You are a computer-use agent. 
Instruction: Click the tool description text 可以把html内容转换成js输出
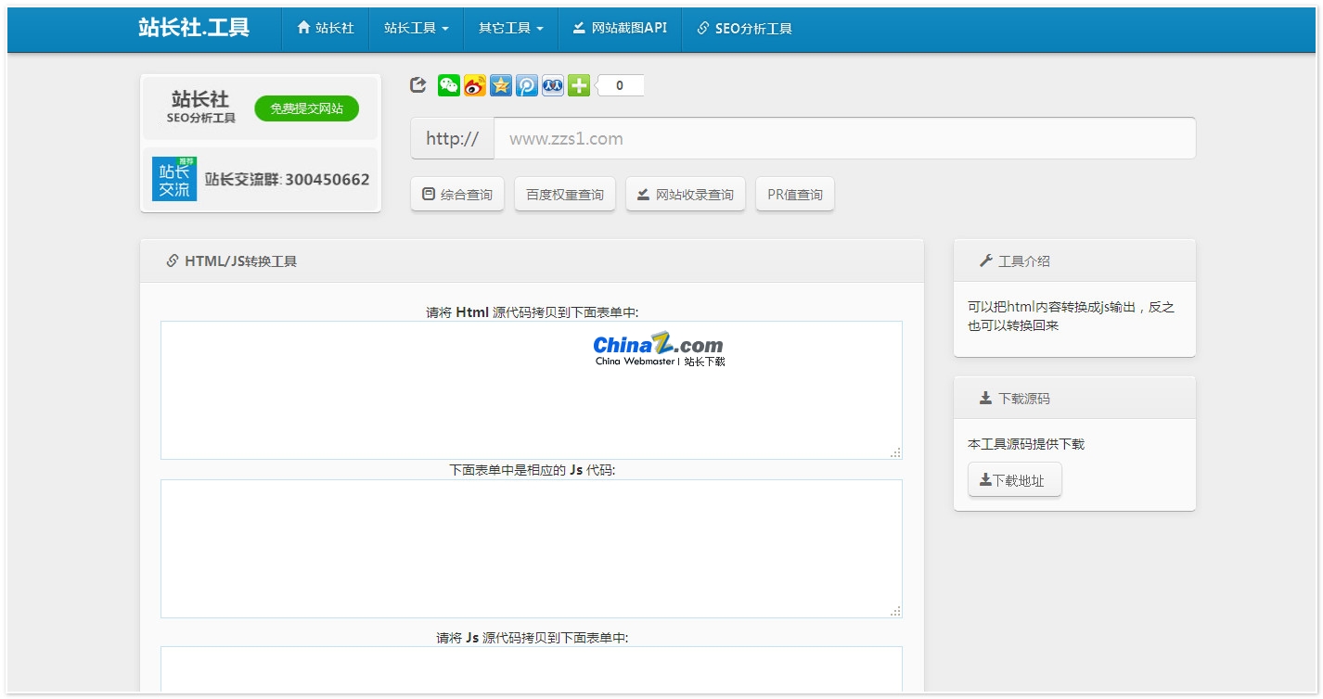point(1071,316)
